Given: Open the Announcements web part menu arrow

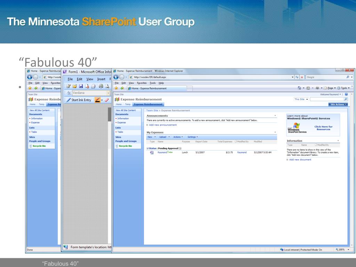Looking at the screenshot, I should point(275,116).
